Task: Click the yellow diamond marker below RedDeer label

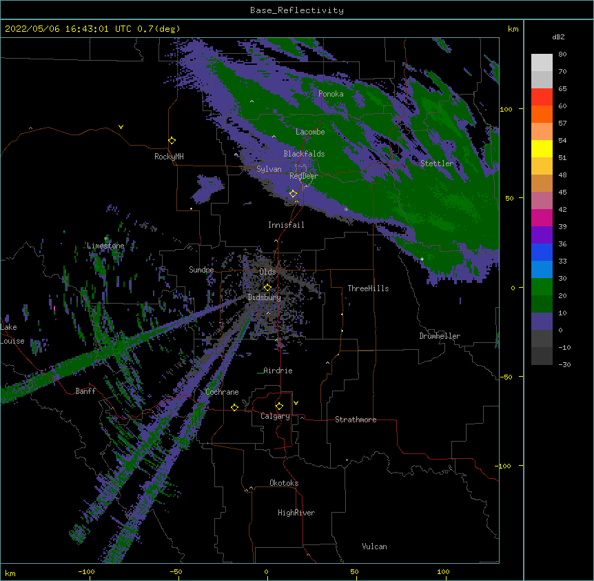Action: [293, 194]
